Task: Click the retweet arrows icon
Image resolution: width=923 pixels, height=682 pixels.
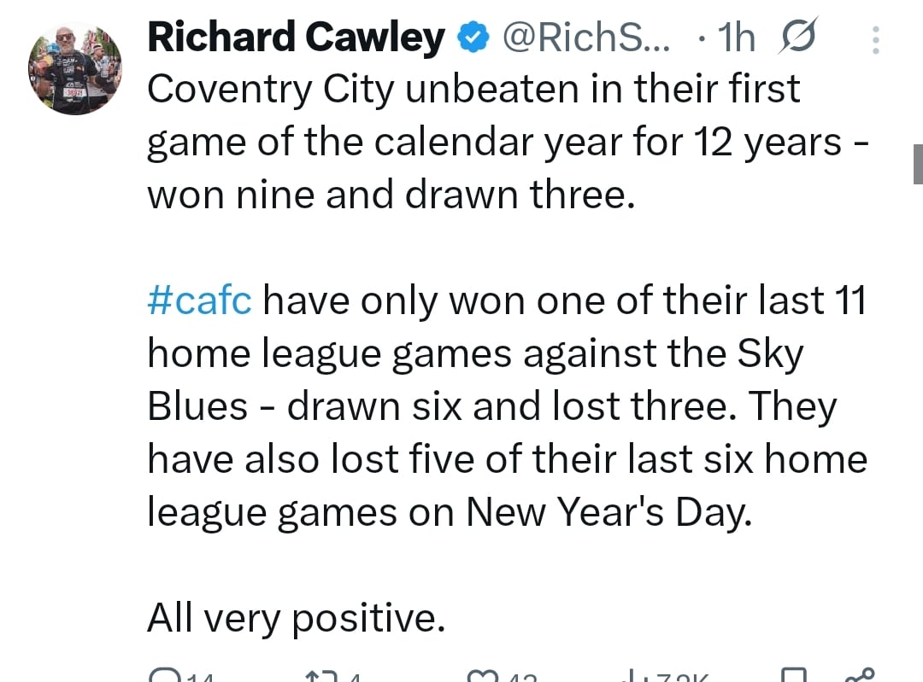Action: point(319,676)
